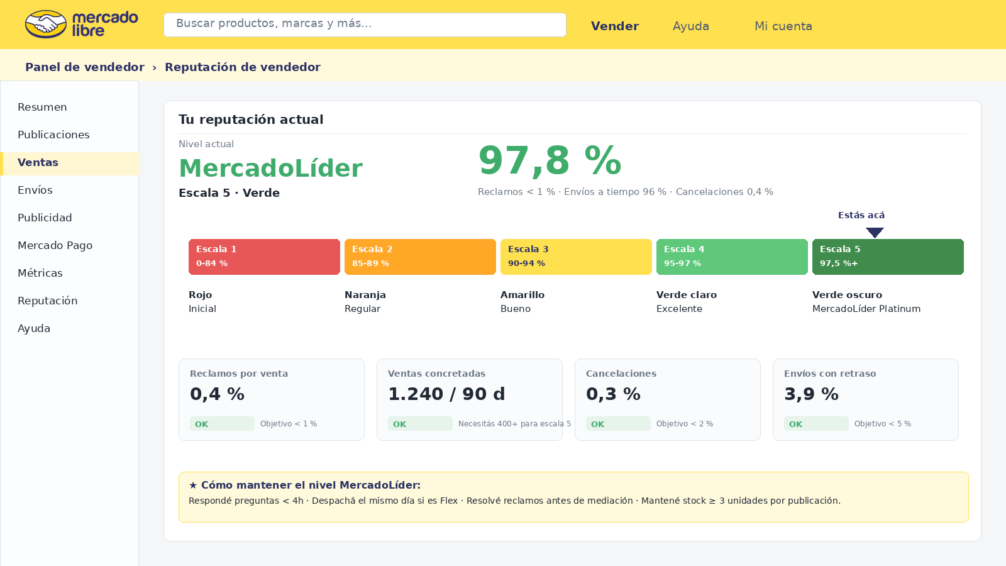Open Resumen in the sidebar
This screenshot has height=566, width=1006.
pyautogui.click(x=69, y=107)
